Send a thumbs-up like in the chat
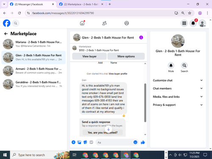 143,142
